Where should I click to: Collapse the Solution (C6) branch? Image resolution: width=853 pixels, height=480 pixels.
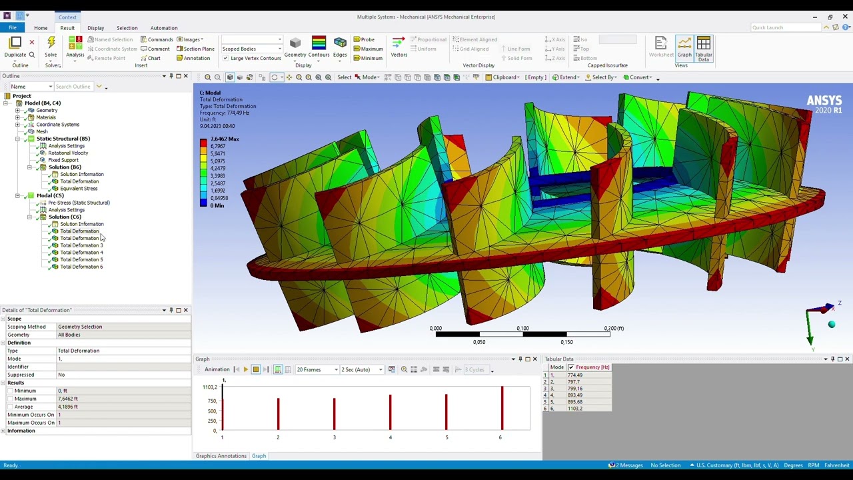(29, 217)
